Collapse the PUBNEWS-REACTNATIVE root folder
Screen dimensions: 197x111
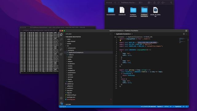[73, 37]
